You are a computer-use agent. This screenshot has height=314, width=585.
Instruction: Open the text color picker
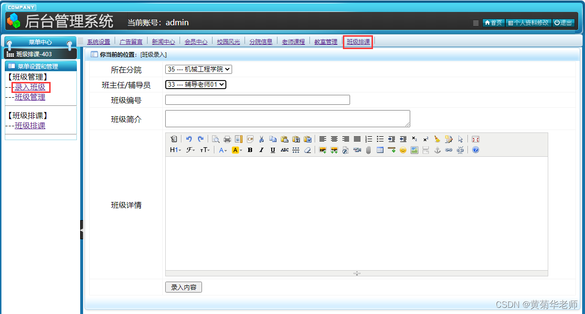tap(223, 150)
